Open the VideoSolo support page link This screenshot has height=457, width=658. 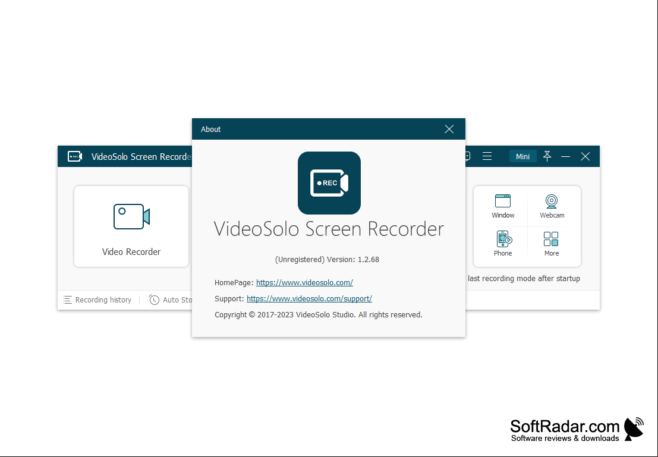pyautogui.click(x=309, y=298)
